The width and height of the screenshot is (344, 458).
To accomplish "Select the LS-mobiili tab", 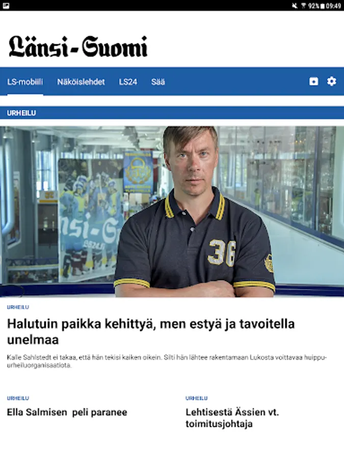I will [x=25, y=82].
